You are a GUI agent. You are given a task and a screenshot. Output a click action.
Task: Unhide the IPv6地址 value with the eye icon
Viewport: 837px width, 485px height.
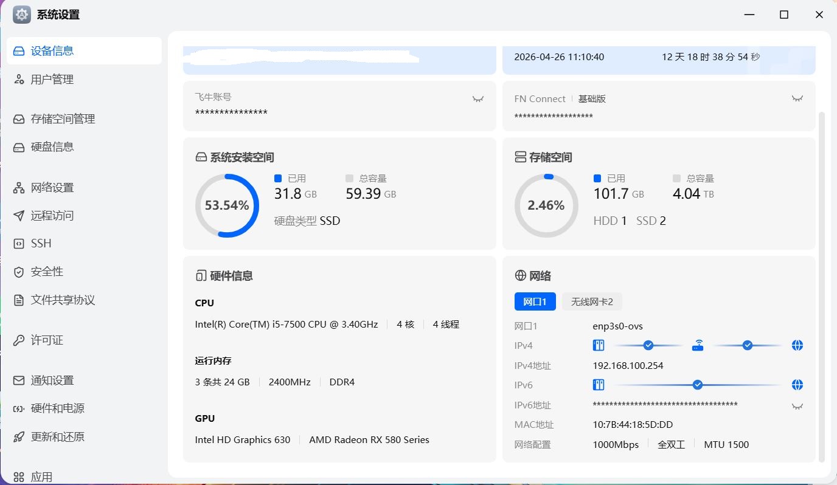point(797,406)
